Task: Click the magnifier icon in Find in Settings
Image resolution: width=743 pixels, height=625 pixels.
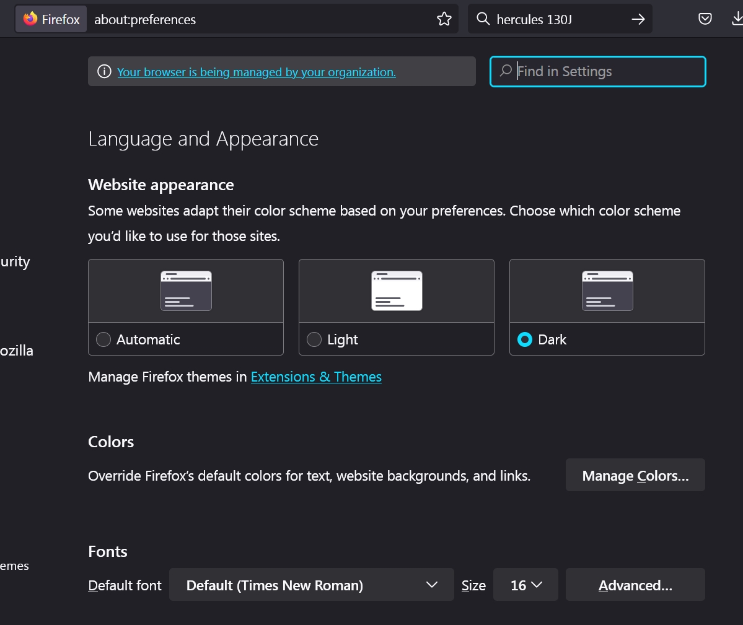Action: pos(506,71)
